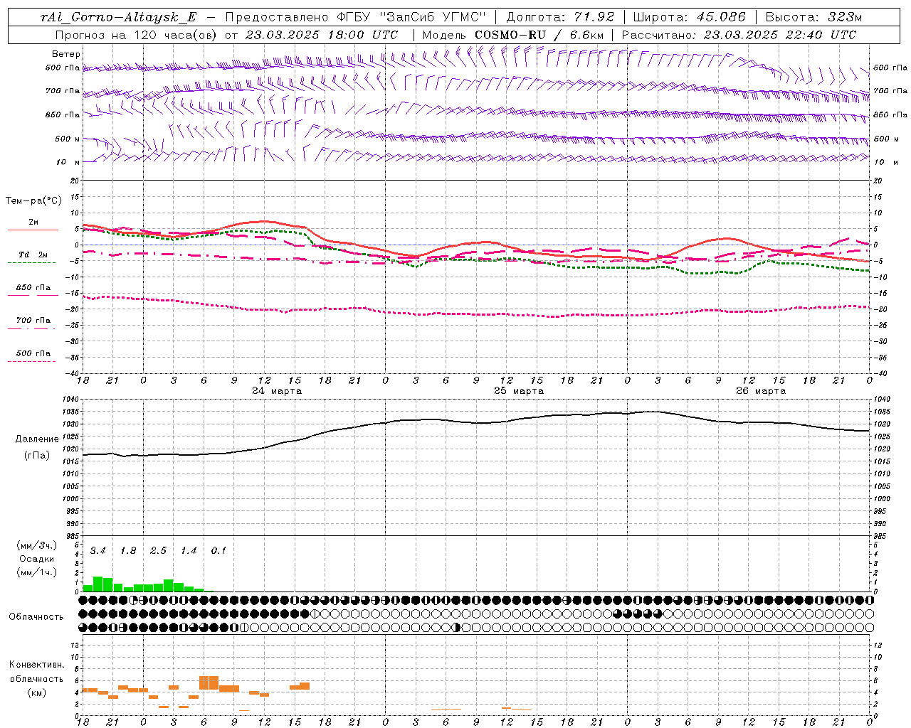The image size is (911, 728).
Task: Click the 10 м wind level label on left
Action: (x=69, y=163)
